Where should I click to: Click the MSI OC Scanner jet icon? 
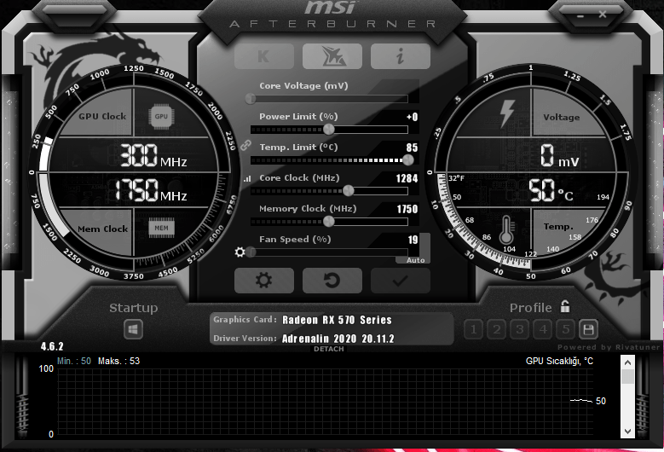click(x=332, y=56)
